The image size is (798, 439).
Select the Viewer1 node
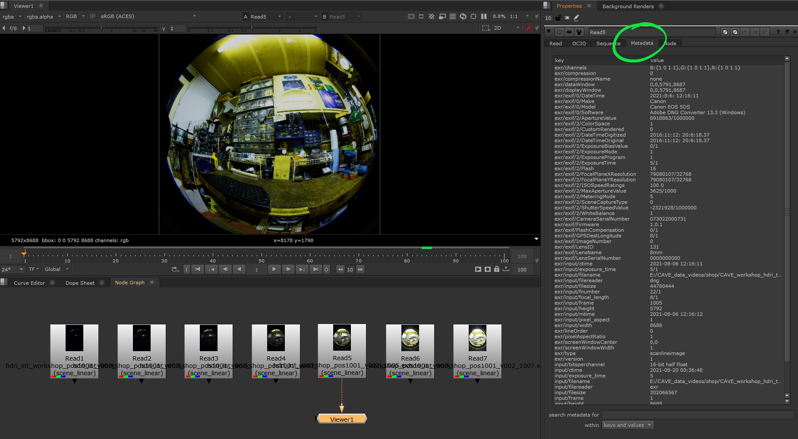[342, 419]
